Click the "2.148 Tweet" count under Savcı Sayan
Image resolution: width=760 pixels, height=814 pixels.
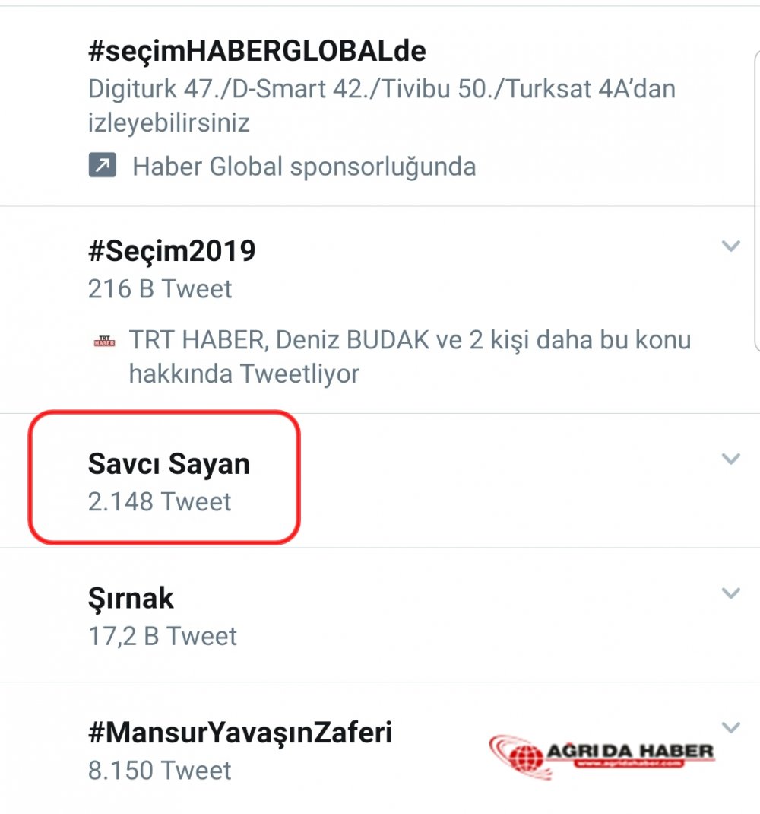(160, 502)
